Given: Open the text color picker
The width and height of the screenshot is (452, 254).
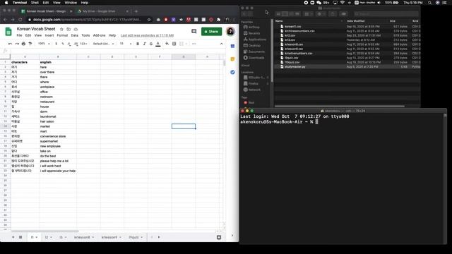Looking at the screenshot, I should pos(158,44).
